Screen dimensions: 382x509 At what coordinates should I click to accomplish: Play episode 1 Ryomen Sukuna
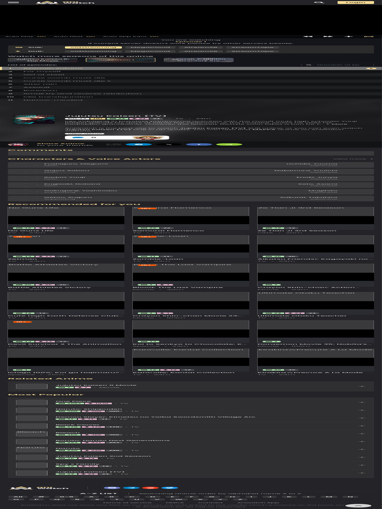(191, 69)
